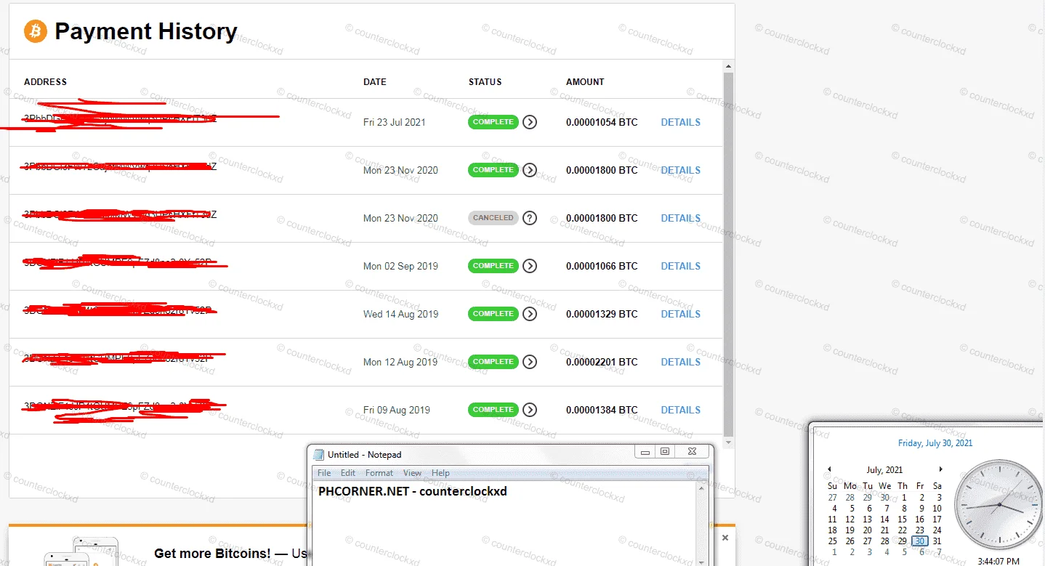Viewport: 1045px width, 566px height.
Task: Open the arrow icon for the 23 Jul 2021 payment
Action: click(x=530, y=122)
